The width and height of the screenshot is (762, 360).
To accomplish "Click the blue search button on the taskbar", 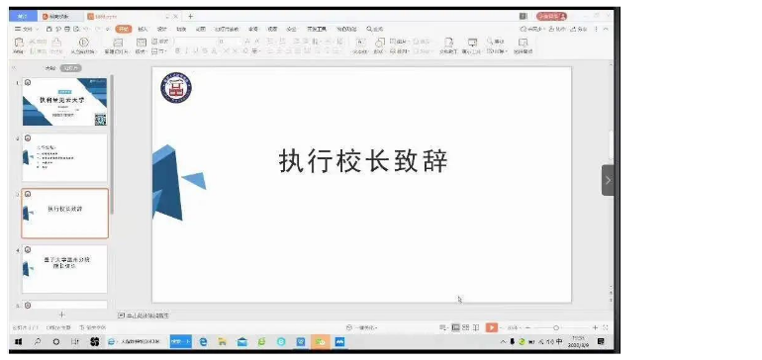I will 181,342.
